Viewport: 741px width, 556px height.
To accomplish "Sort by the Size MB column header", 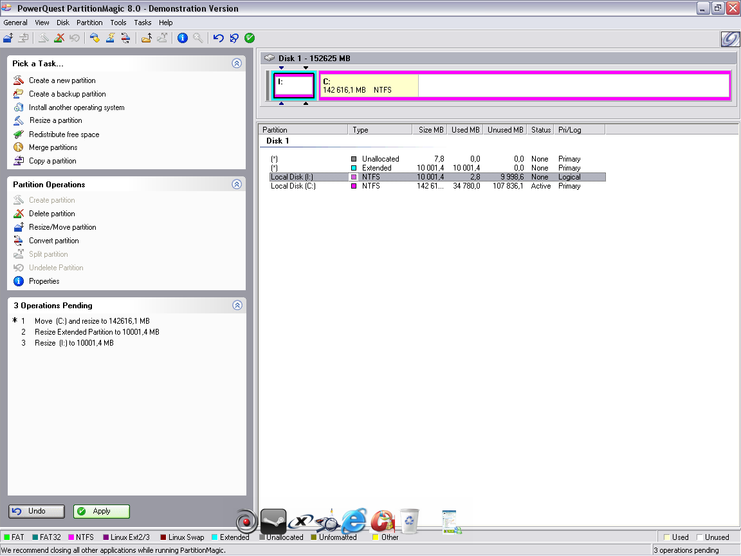I will [x=429, y=129].
